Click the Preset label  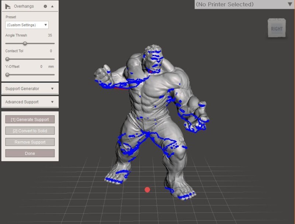pyautogui.click(x=11, y=17)
